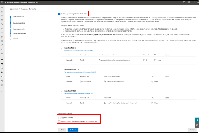The image size is (199, 133).
Task: Open the SharePoint admin center icon
Action: [x=2, y=76]
